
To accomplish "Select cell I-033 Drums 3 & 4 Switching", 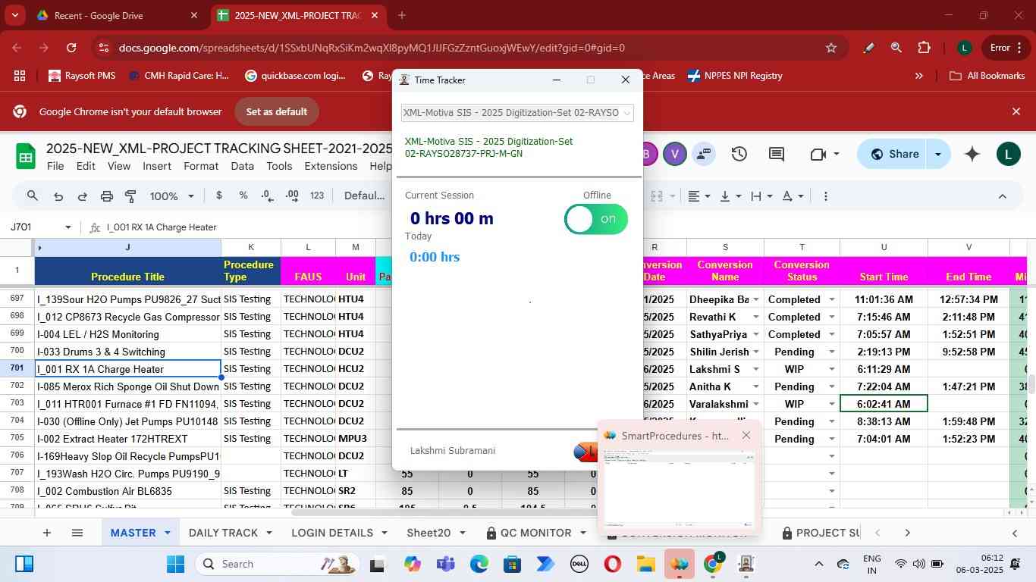I will tap(127, 352).
